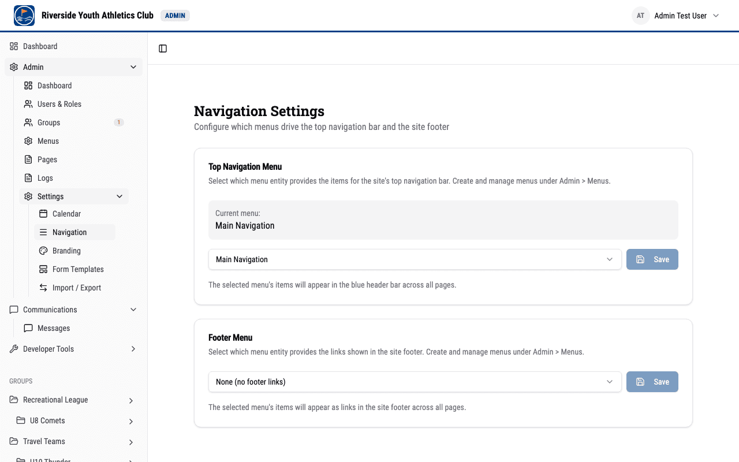Screen dimensions: 739x462
Task: Go to the Navigation settings item
Action: pyautogui.click(x=74, y=232)
